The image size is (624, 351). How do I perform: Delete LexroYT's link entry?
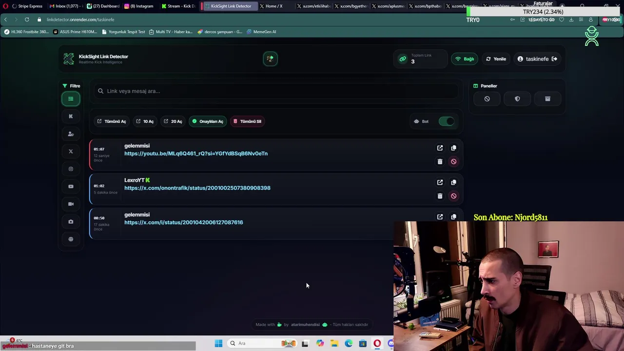[440, 196]
